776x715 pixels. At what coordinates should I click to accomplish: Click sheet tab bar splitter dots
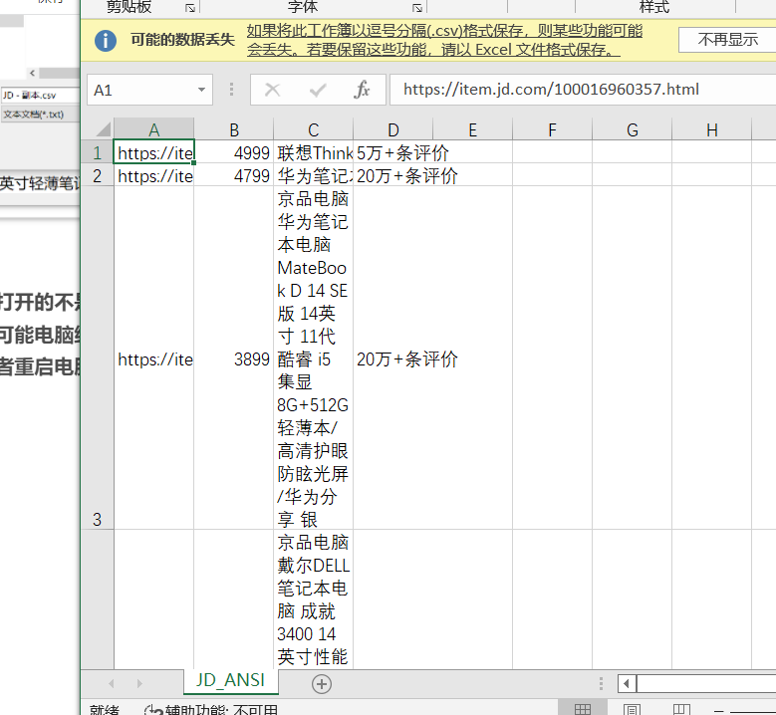click(x=601, y=684)
